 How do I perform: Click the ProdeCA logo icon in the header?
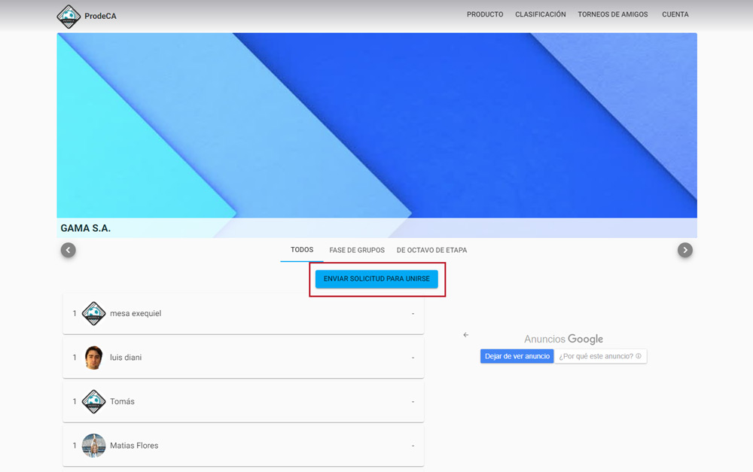(x=69, y=16)
